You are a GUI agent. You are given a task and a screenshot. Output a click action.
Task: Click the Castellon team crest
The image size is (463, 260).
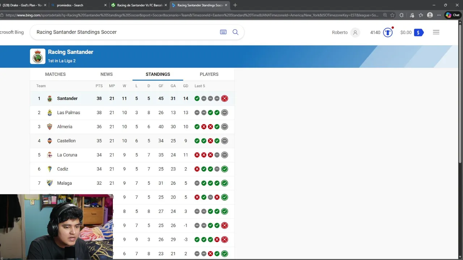tap(50, 141)
